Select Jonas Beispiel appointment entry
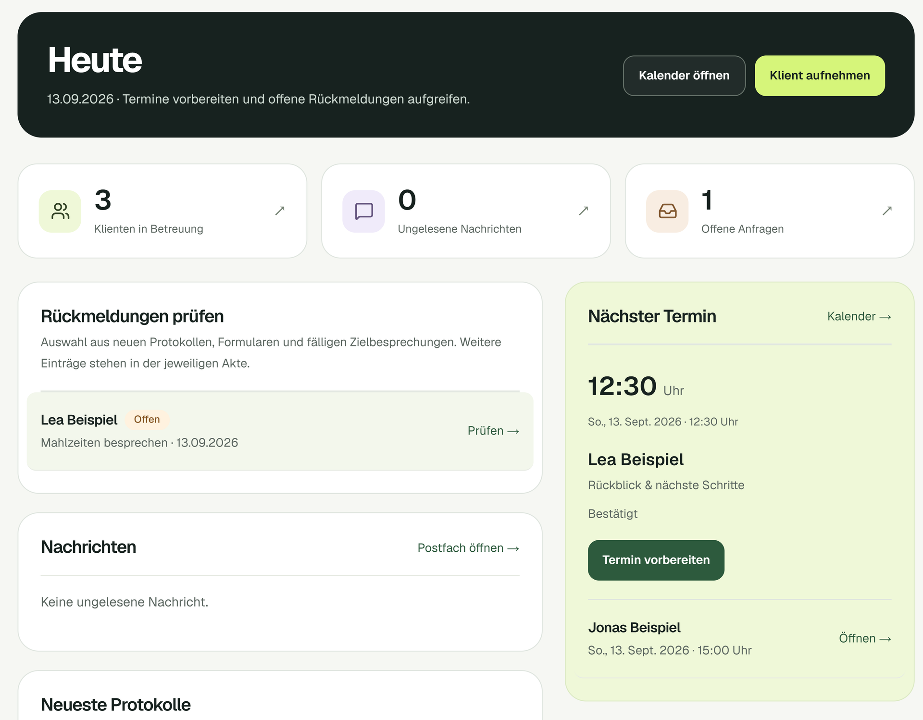Image resolution: width=923 pixels, height=720 pixels. click(739, 638)
